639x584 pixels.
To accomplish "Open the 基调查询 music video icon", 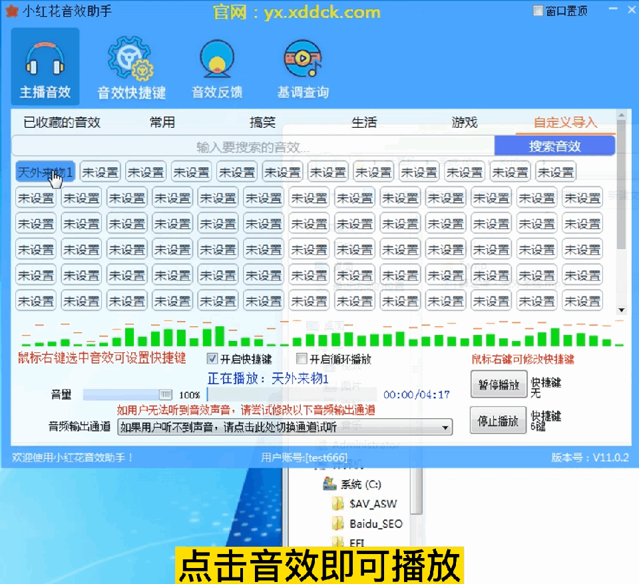I will click(x=303, y=59).
